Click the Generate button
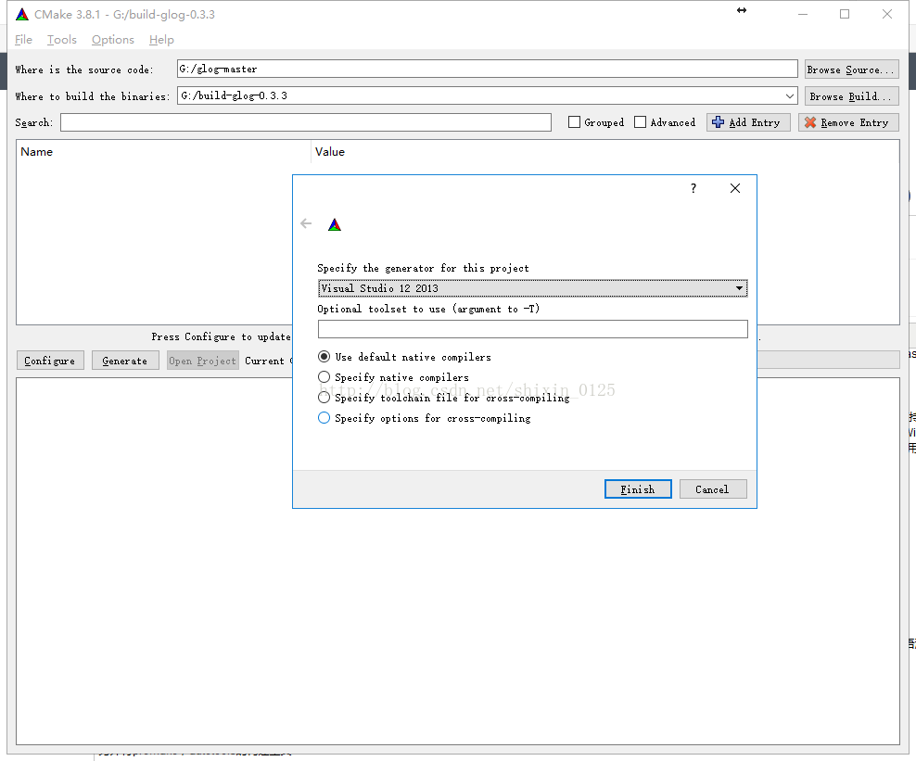The image size is (916, 761). (125, 361)
